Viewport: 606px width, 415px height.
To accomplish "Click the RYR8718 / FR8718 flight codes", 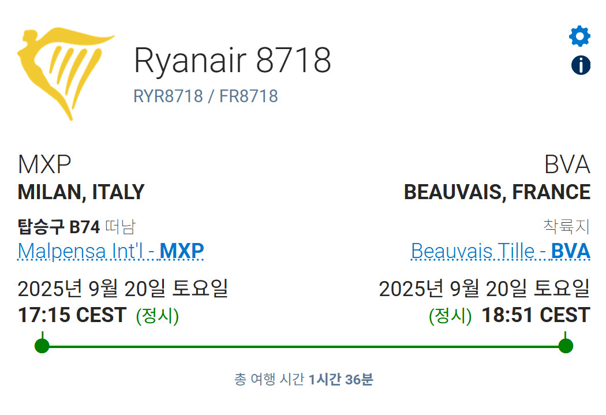I will [205, 96].
